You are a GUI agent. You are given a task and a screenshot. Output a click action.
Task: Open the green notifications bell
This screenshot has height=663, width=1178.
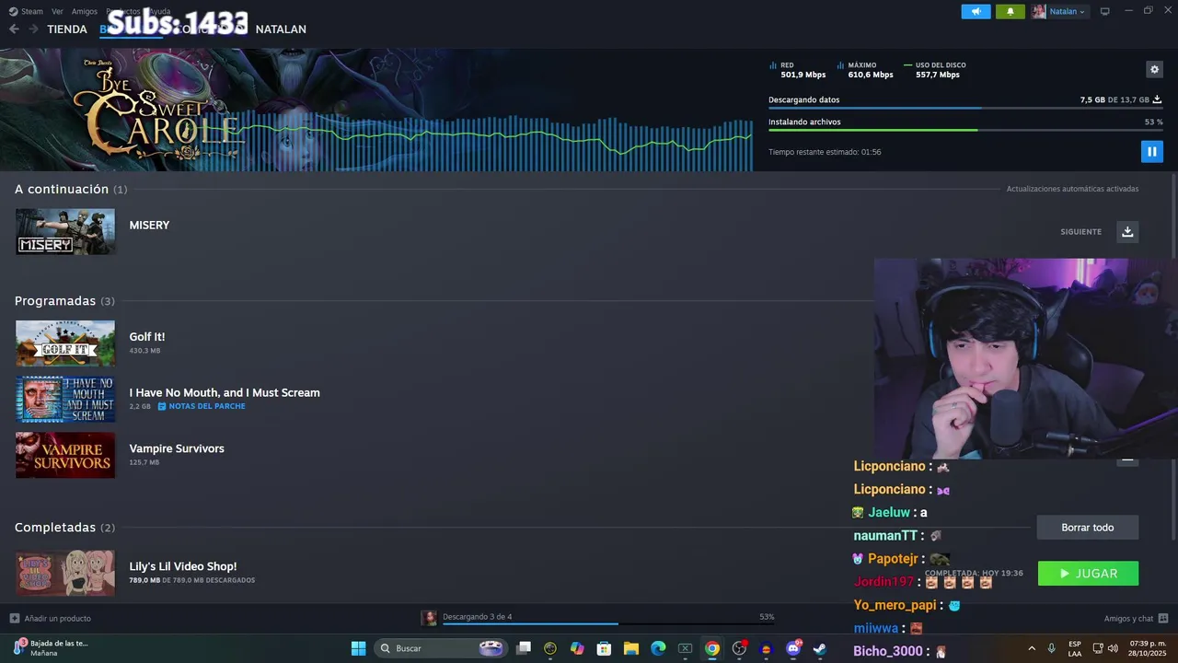(1010, 11)
